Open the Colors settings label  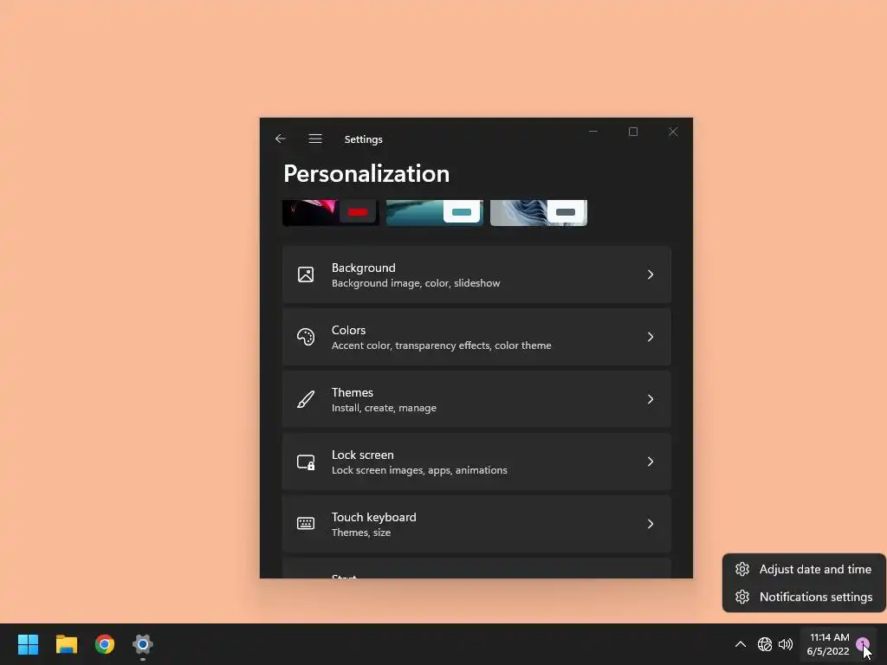tap(348, 330)
